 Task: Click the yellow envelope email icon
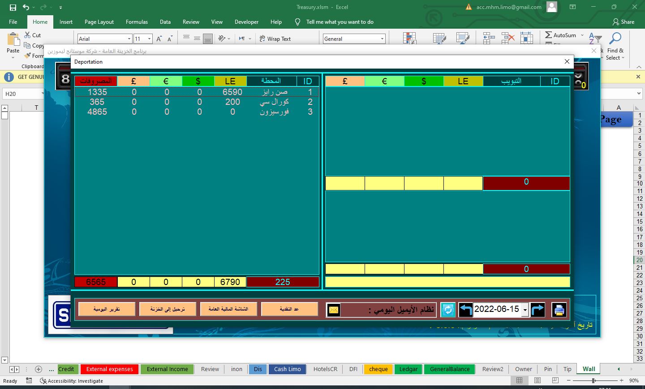pyautogui.click(x=333, y=310)
